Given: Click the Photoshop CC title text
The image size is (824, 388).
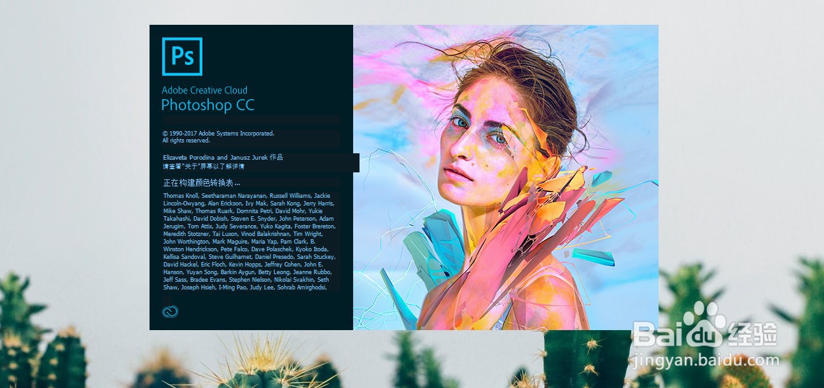Looking at the screenshot, I should pyautogui.click(x=207, y=105).
